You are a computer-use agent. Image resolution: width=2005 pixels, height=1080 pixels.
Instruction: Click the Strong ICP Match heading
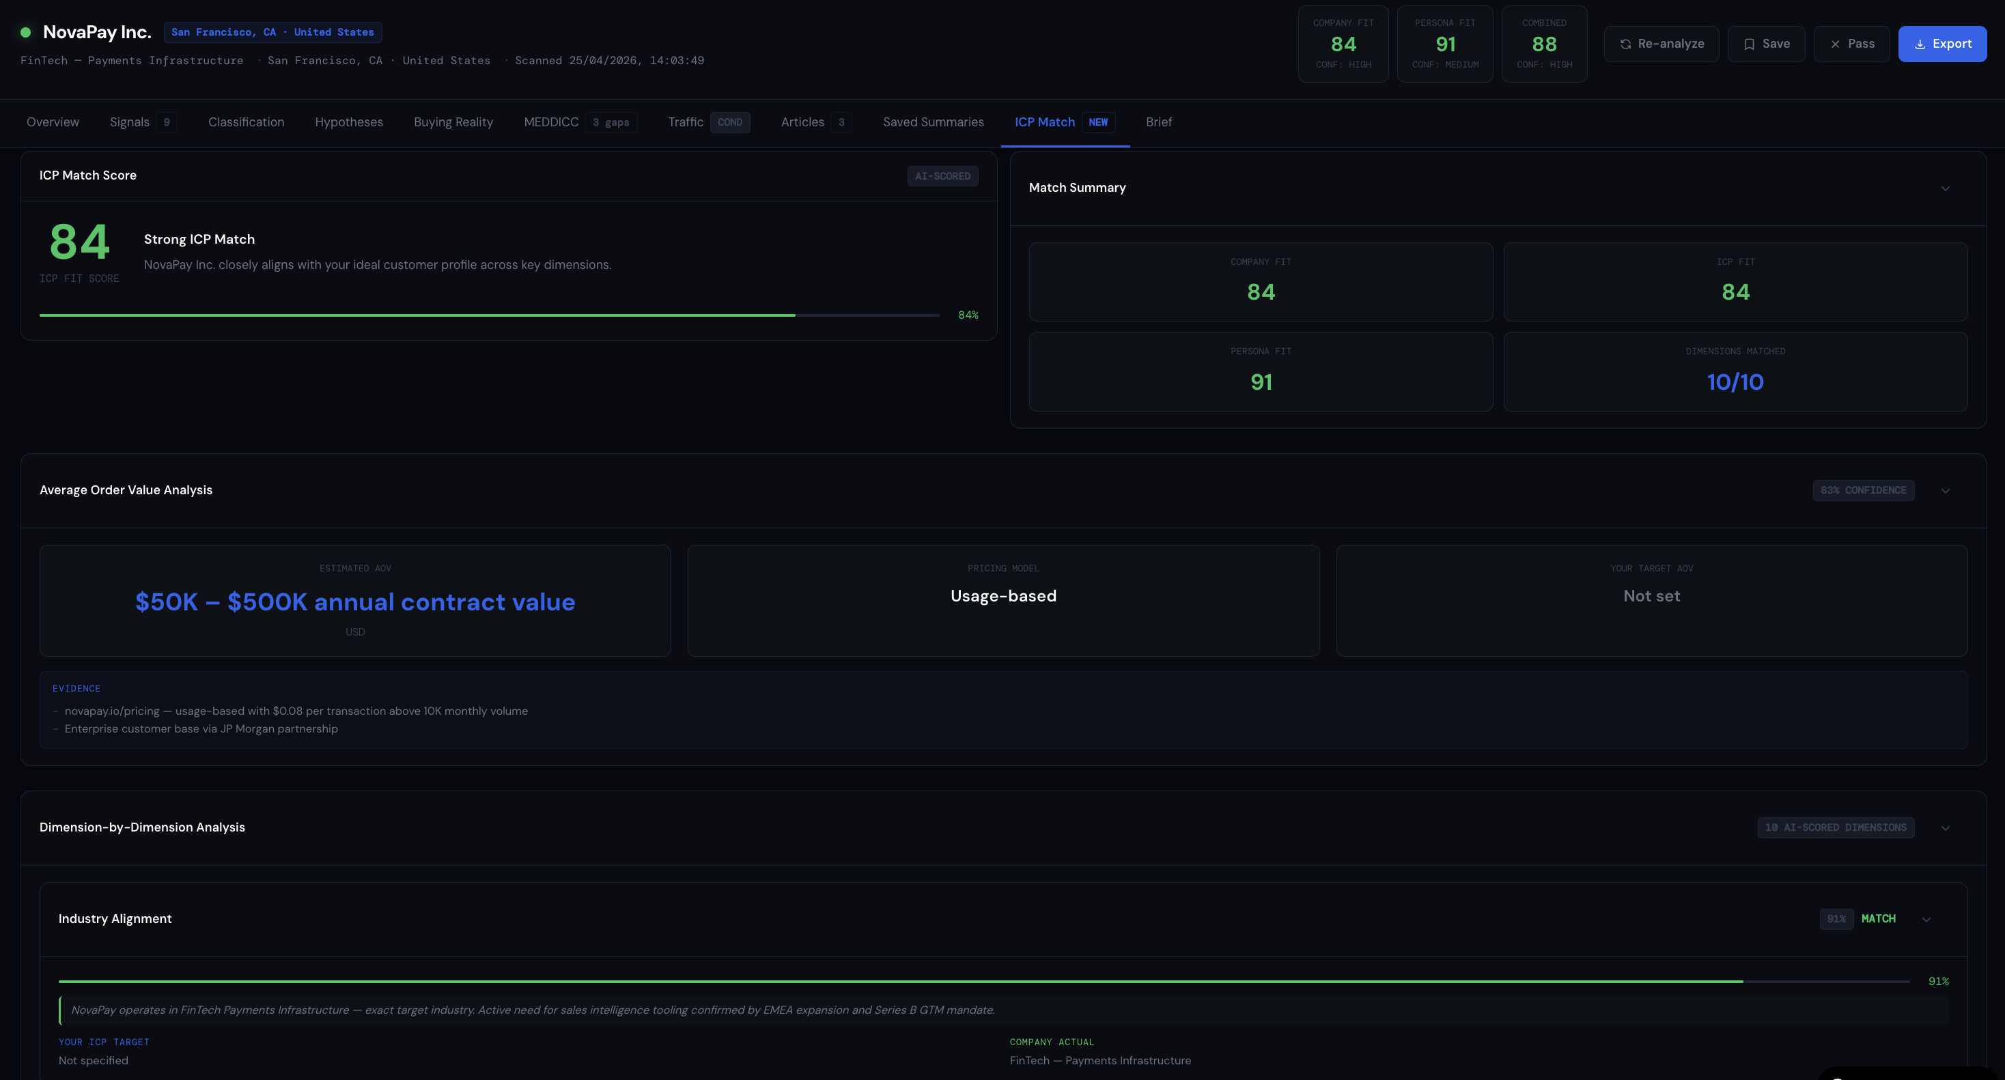[x=199, y=240]
